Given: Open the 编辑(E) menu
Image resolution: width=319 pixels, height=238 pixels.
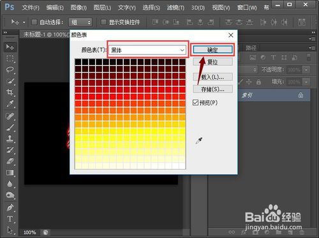Looking at the screenshot, I should [55, 8].
